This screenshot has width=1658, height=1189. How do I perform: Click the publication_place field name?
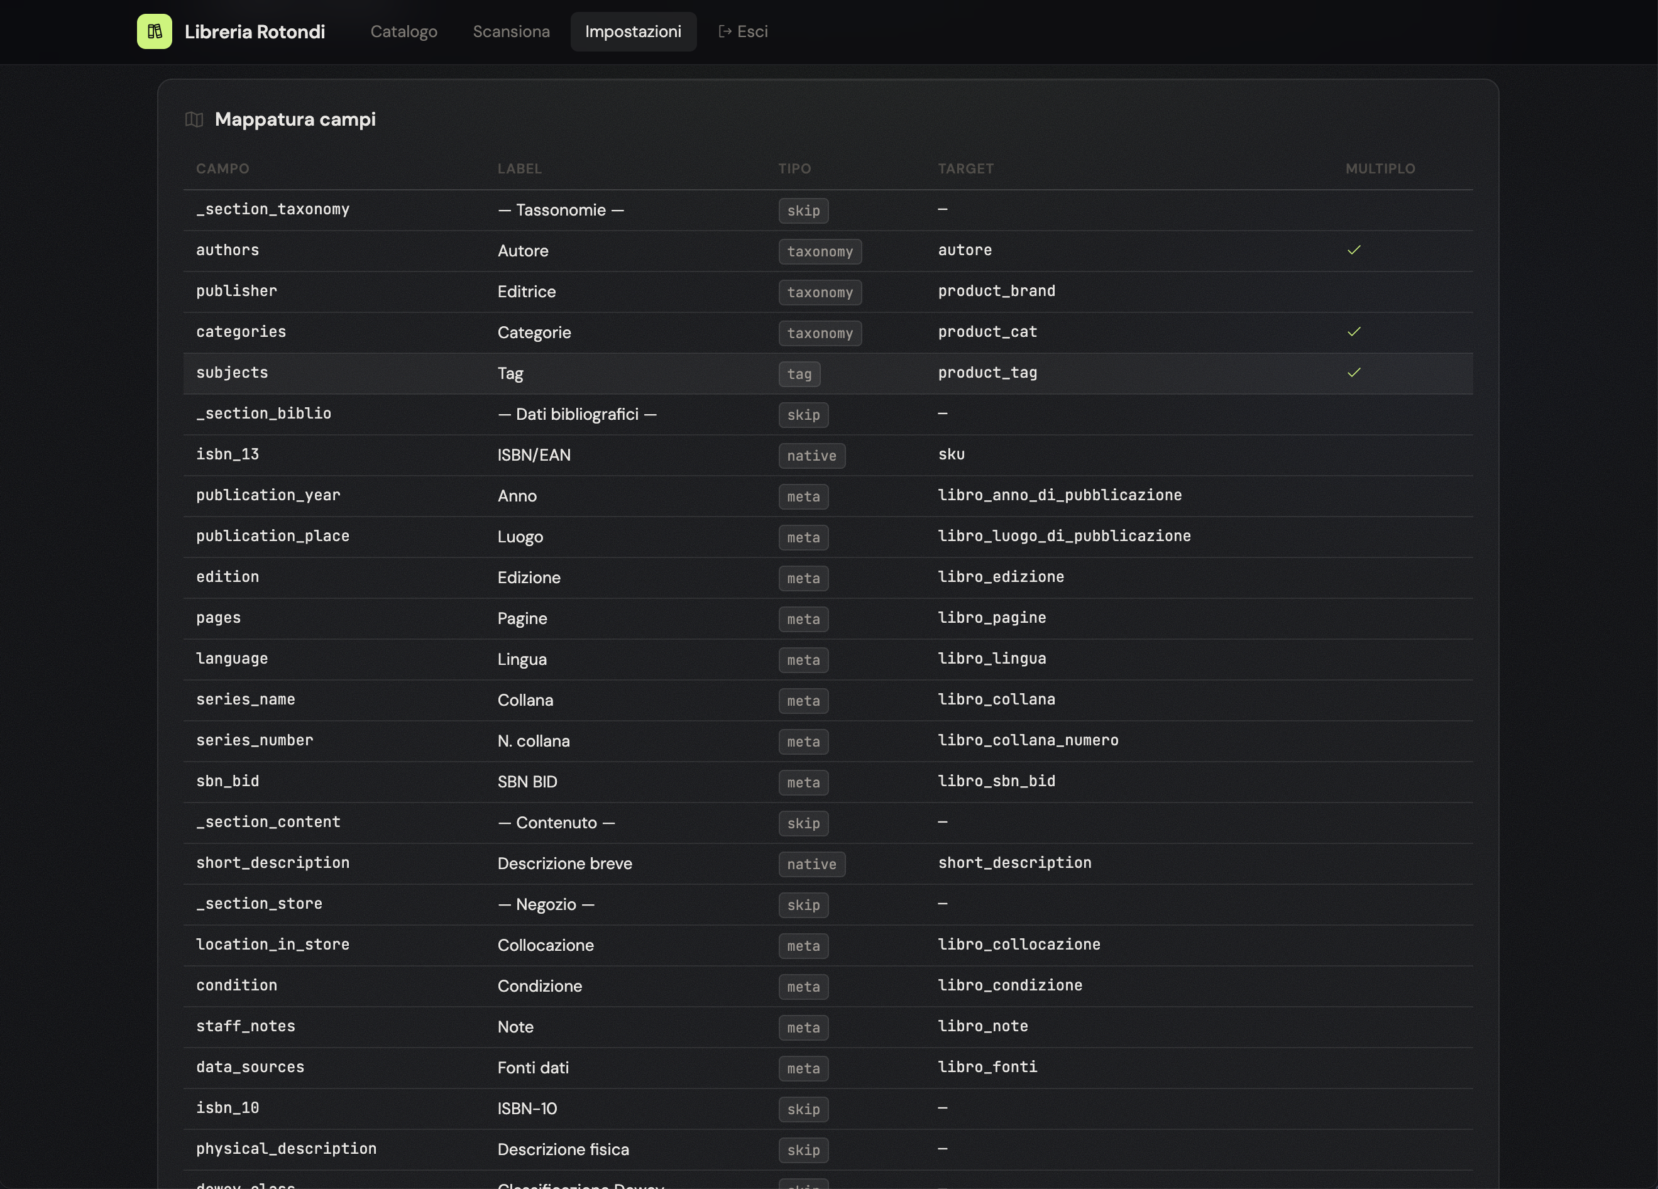click(273, 537)
